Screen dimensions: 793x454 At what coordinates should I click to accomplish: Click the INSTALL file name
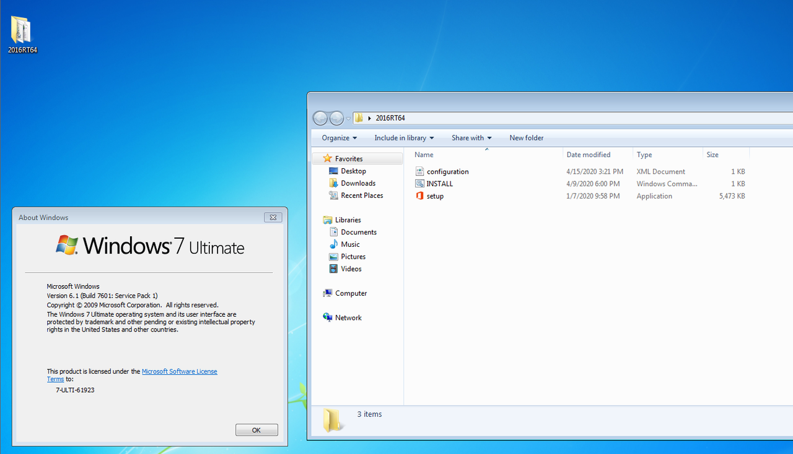(440, 184)
